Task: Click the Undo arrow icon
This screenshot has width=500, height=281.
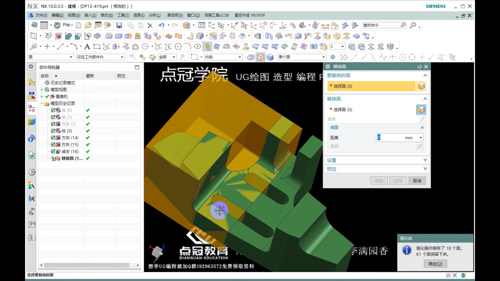Action: pos(161,25)
